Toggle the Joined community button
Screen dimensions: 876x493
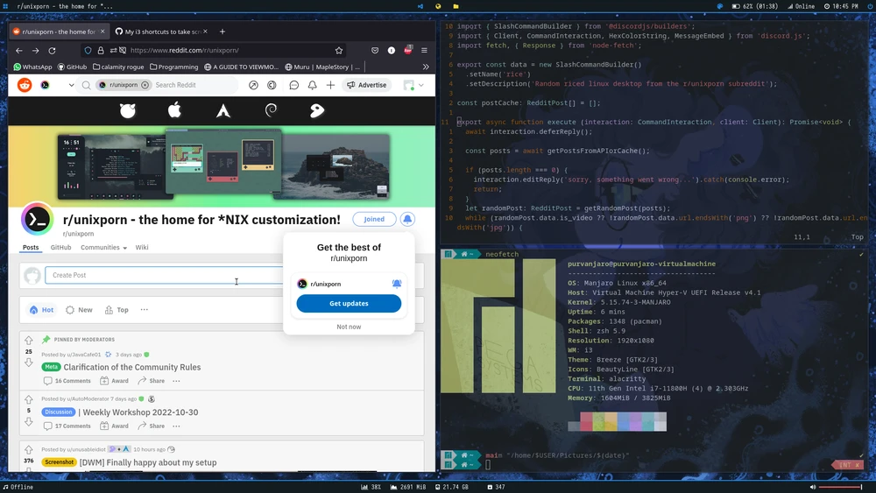pos(374,219)
